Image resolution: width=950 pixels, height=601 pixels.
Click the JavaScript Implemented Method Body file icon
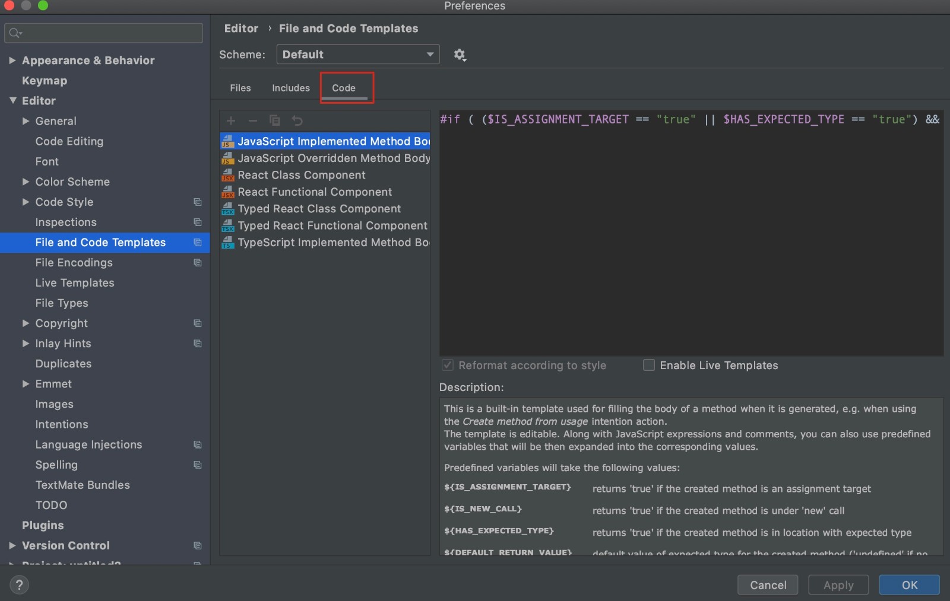coord(228,141)
